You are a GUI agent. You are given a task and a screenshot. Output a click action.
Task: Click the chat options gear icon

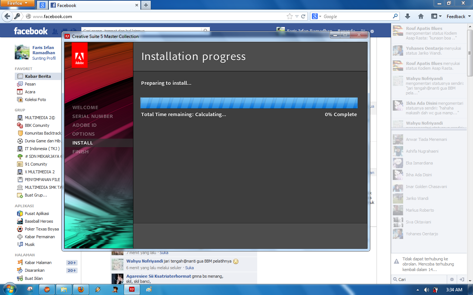[452, 280]
